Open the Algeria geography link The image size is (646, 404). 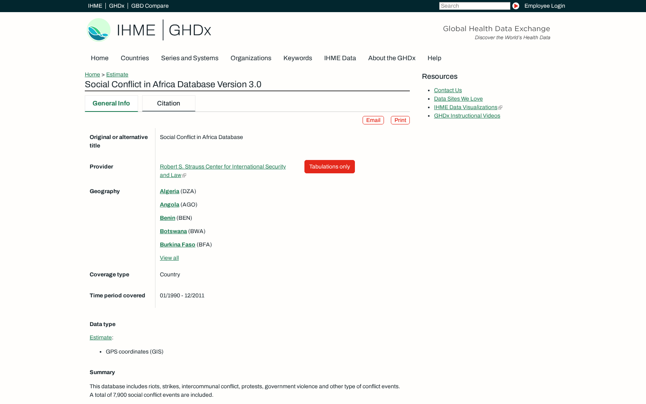[170, 191]
